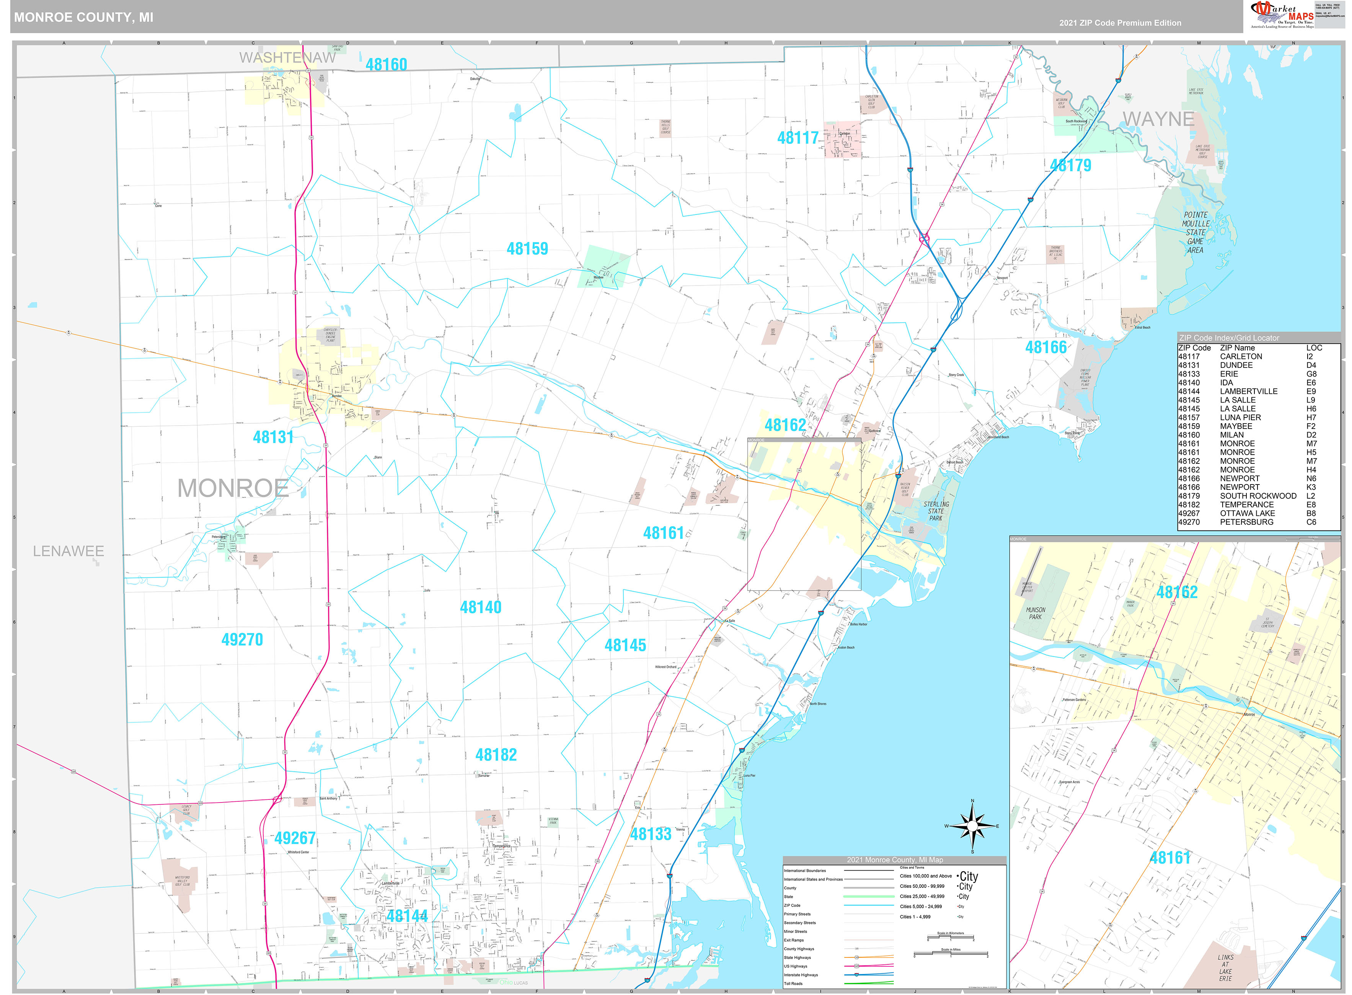The width and height of the screenshot is (1352, 995).
Task: Select the 48117 CARLETON index row
Action: click(x=1258, y=357)
